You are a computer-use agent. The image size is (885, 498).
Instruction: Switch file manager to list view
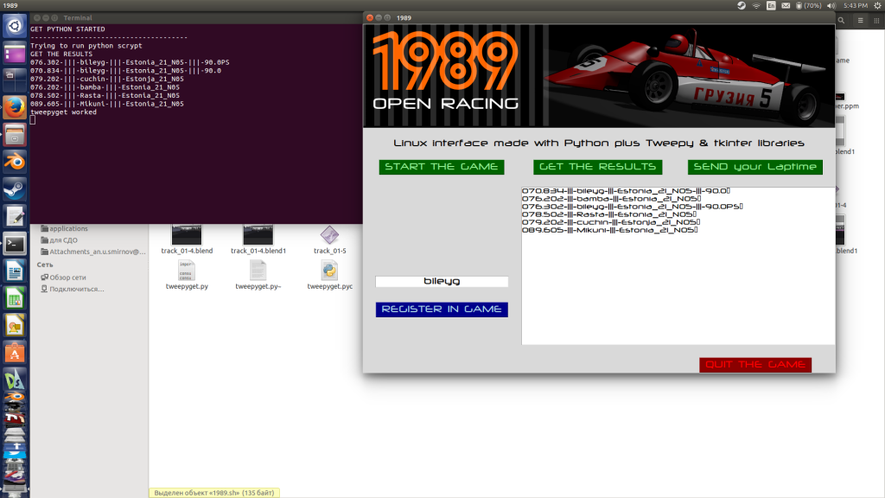tap(860, 21)
